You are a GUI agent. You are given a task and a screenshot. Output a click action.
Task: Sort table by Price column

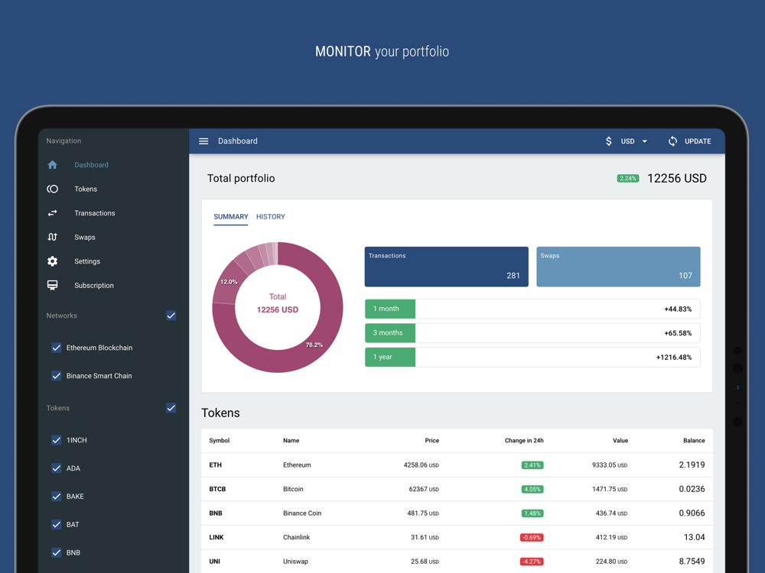(431, 441)
